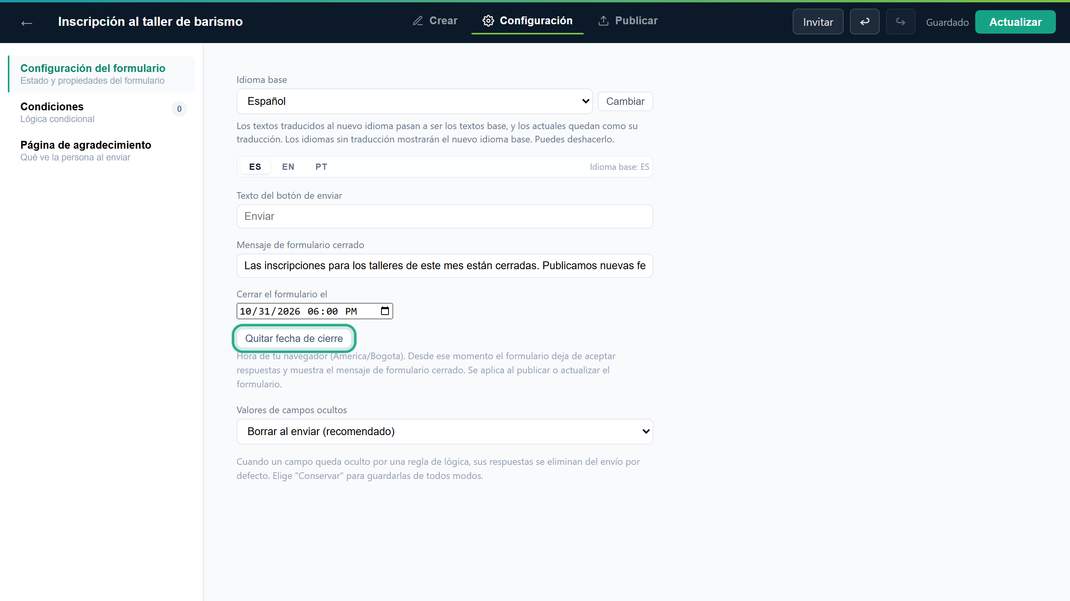1070x601 pixels.
Task: Select the ES language tab
Action: click(x=255, y=167)
